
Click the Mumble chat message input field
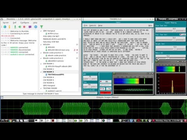[41, 94]
